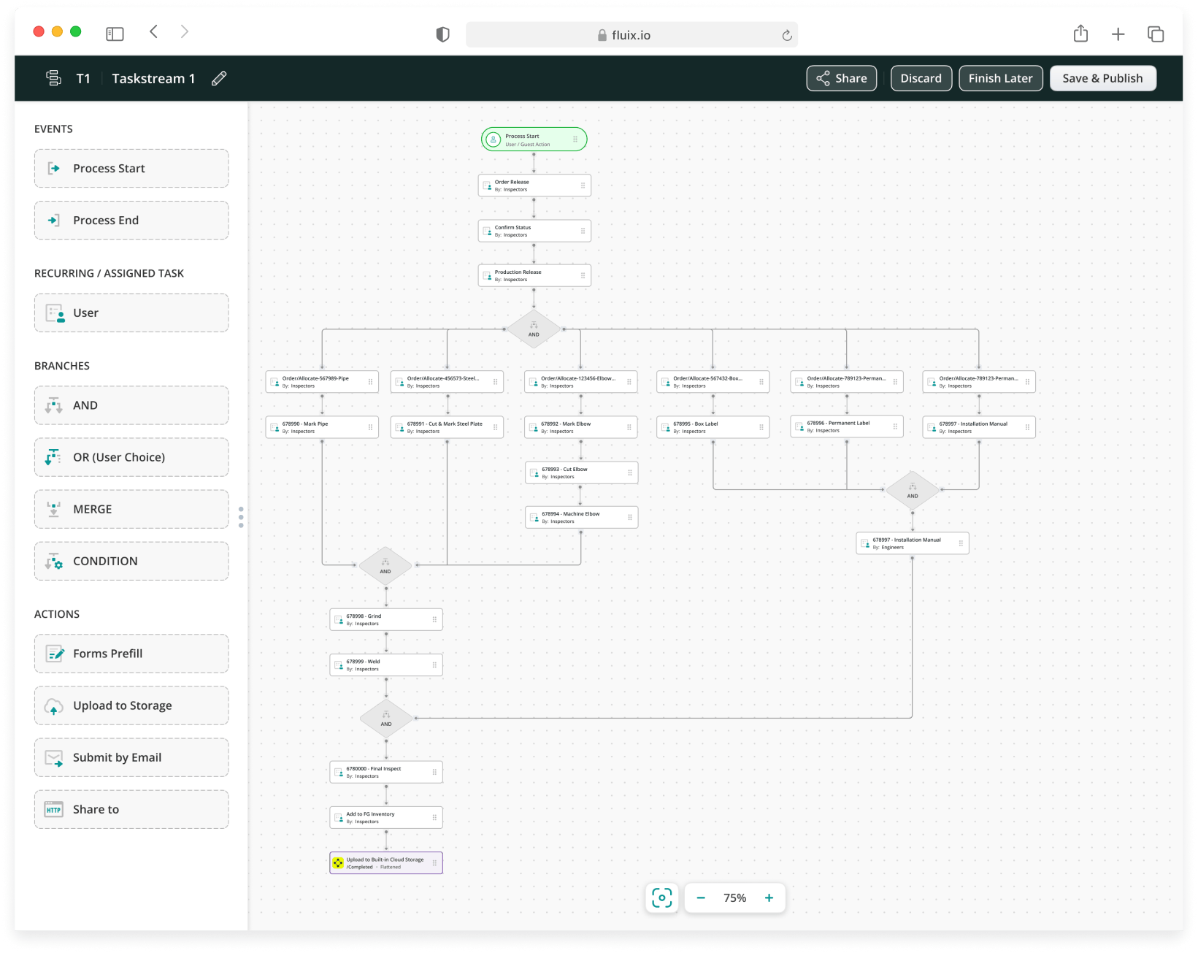Select the CONDITION branch block
Screen dimensions: 1198x953
click(x=131, y=561)
